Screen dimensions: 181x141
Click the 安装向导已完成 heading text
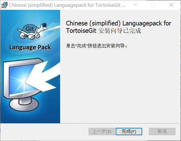120,31
